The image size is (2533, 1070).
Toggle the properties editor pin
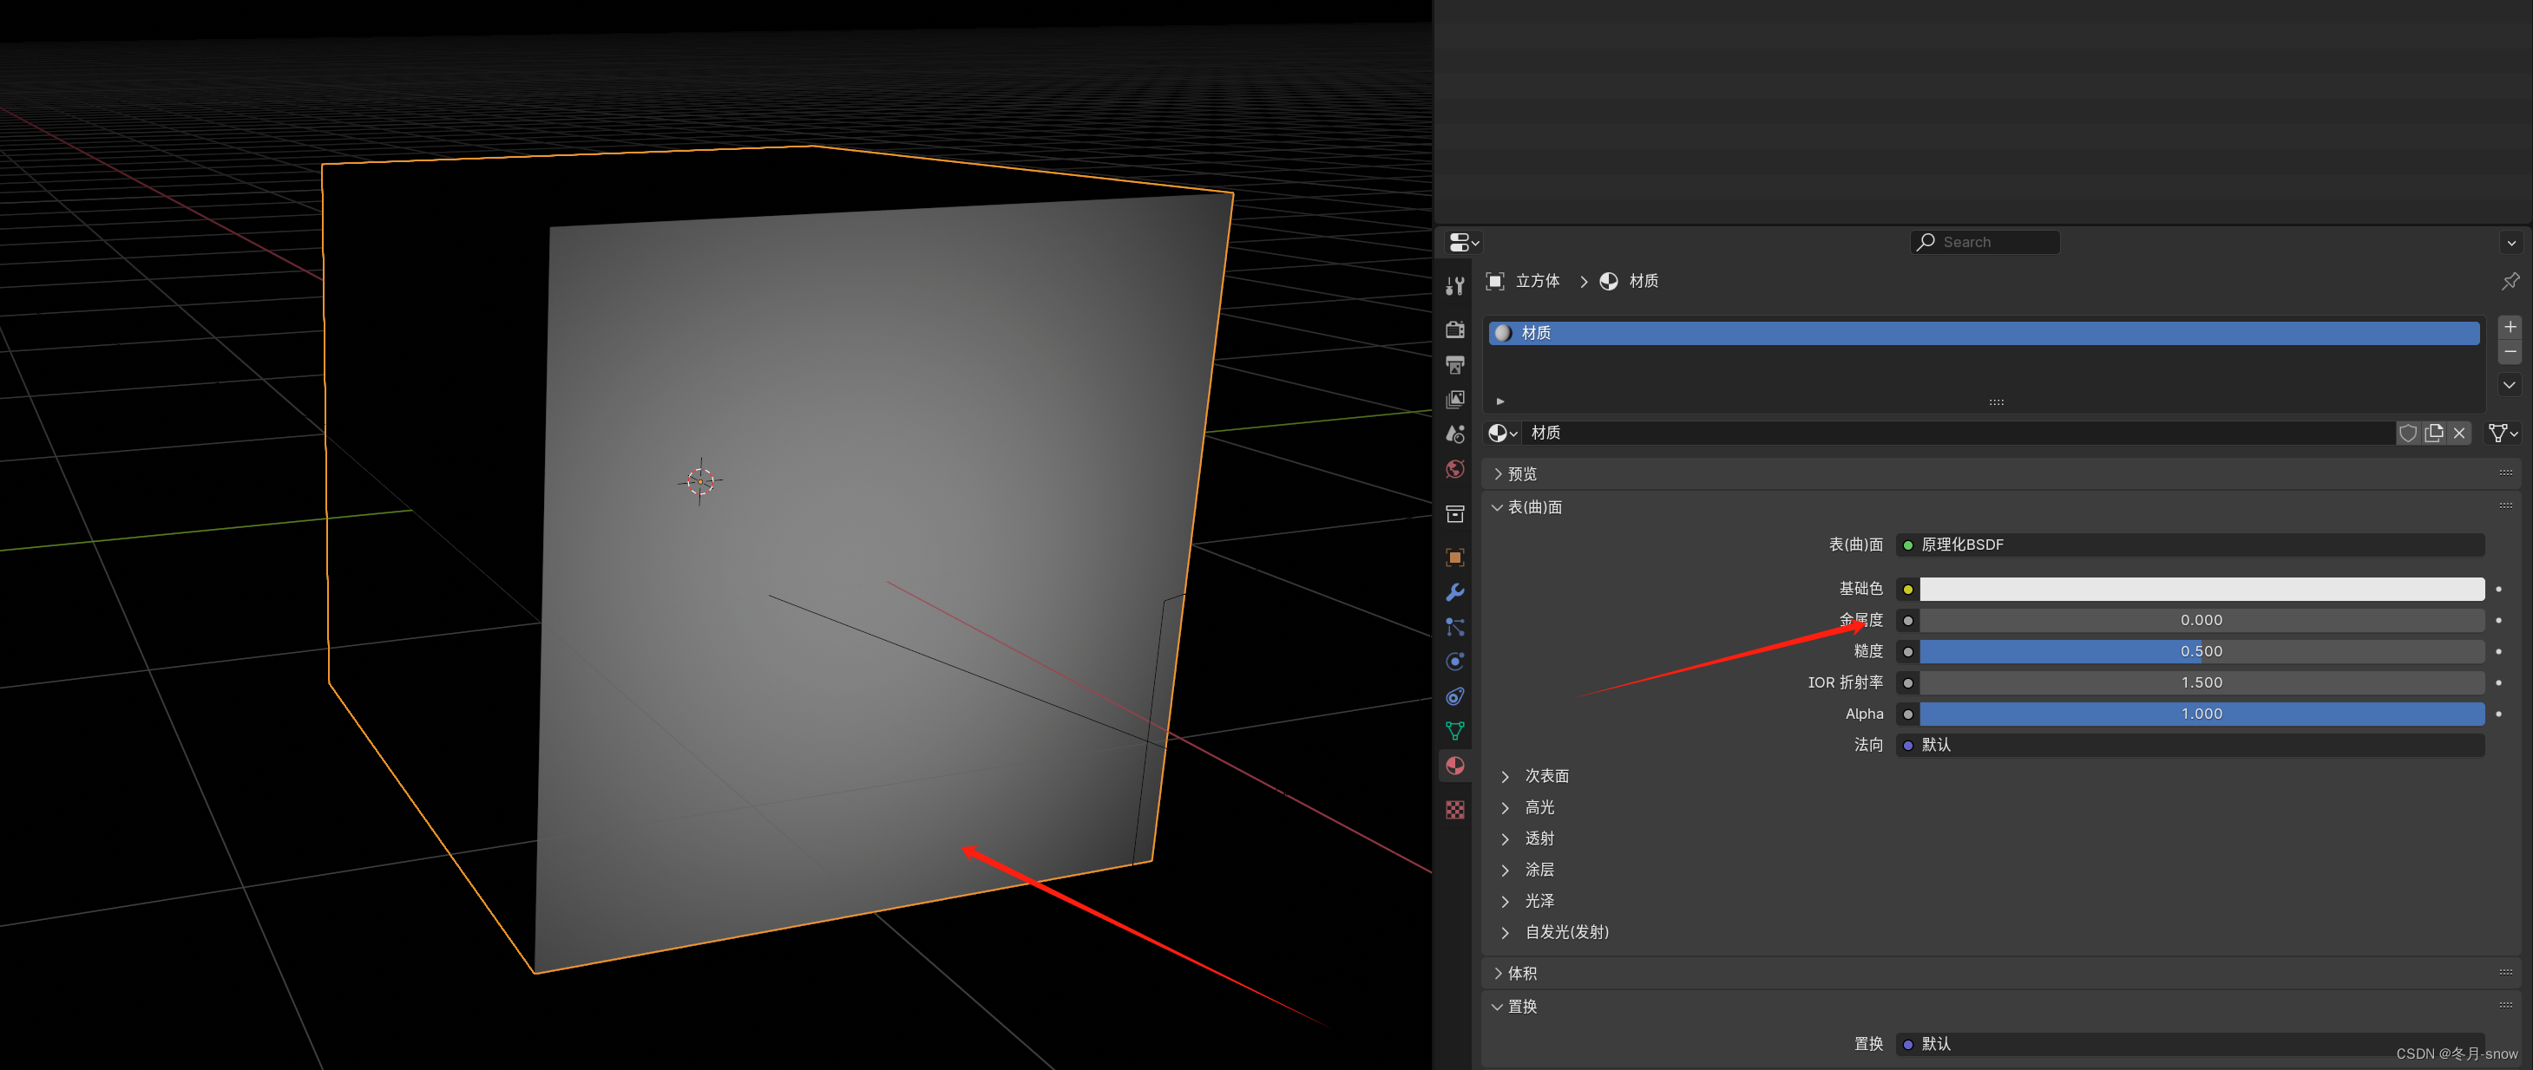(x=2510, y=281)
